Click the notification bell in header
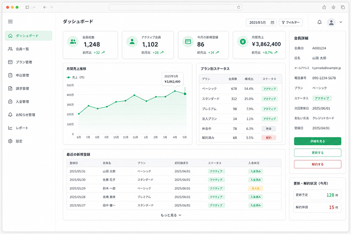The height and width of the screenshot is (234, 351). click(319, 22)
